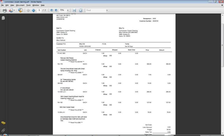Open the Comments panel icon
The image size is (224, 136).
3,123
